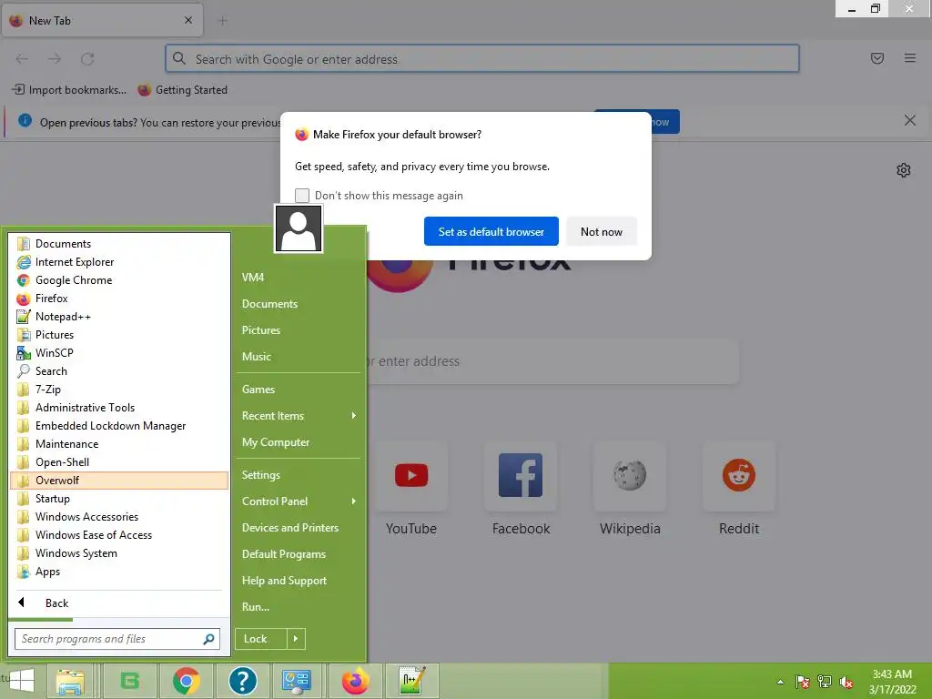Expand the Recent Items submenu arrow

click(354, 415)
